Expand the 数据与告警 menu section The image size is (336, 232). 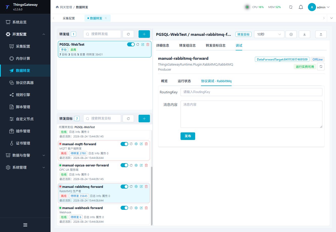coord(25,155)
